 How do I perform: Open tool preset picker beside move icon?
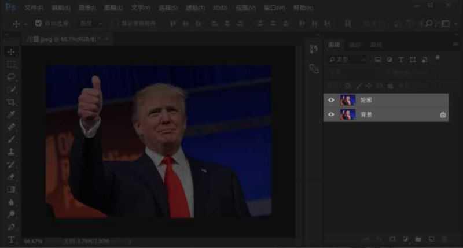25,24
